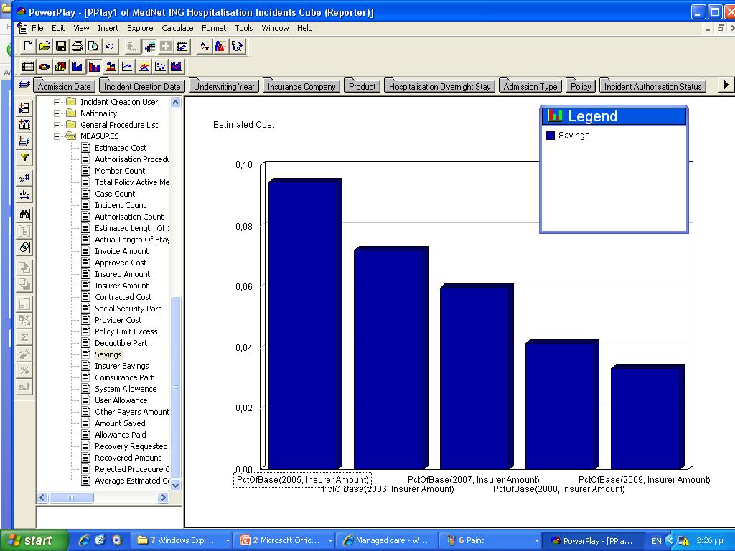Open the Explore menu
The image size is (735, 551).
click(x=140, y=28)
